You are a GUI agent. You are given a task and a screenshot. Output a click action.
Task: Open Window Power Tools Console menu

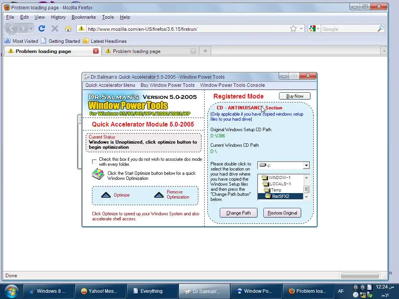[232, 85]
